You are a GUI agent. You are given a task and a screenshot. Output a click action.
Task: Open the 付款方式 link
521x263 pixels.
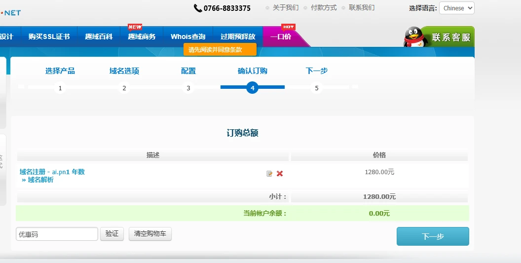pos(324,8)
